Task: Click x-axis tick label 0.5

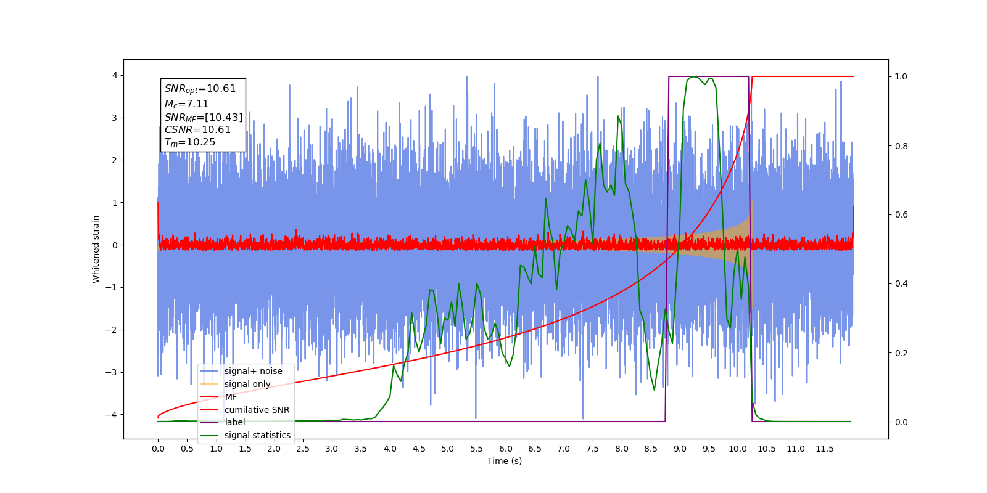Action: pyautogui.click(x=187, y=449)
